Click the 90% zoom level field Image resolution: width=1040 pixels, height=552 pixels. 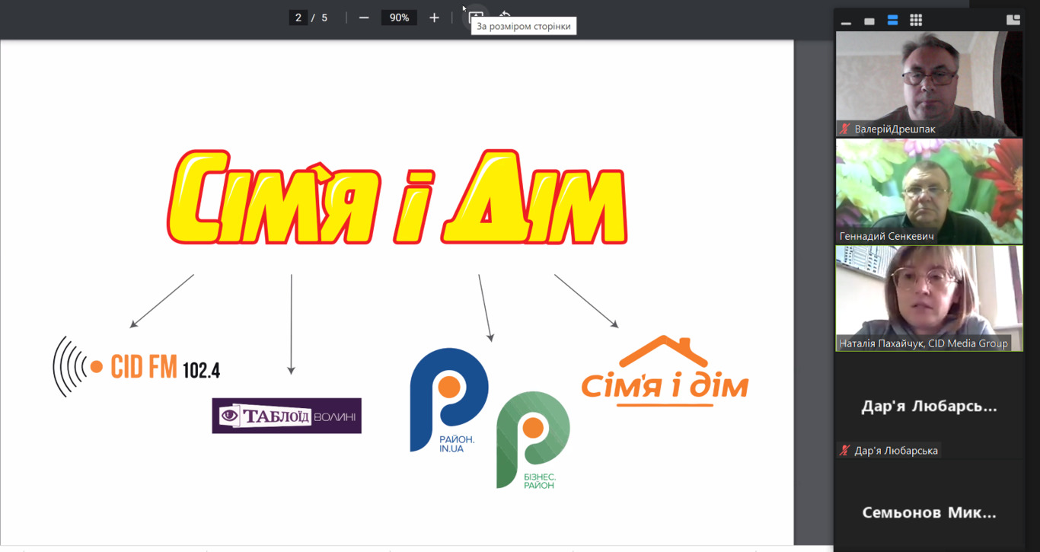coord(399,18)
